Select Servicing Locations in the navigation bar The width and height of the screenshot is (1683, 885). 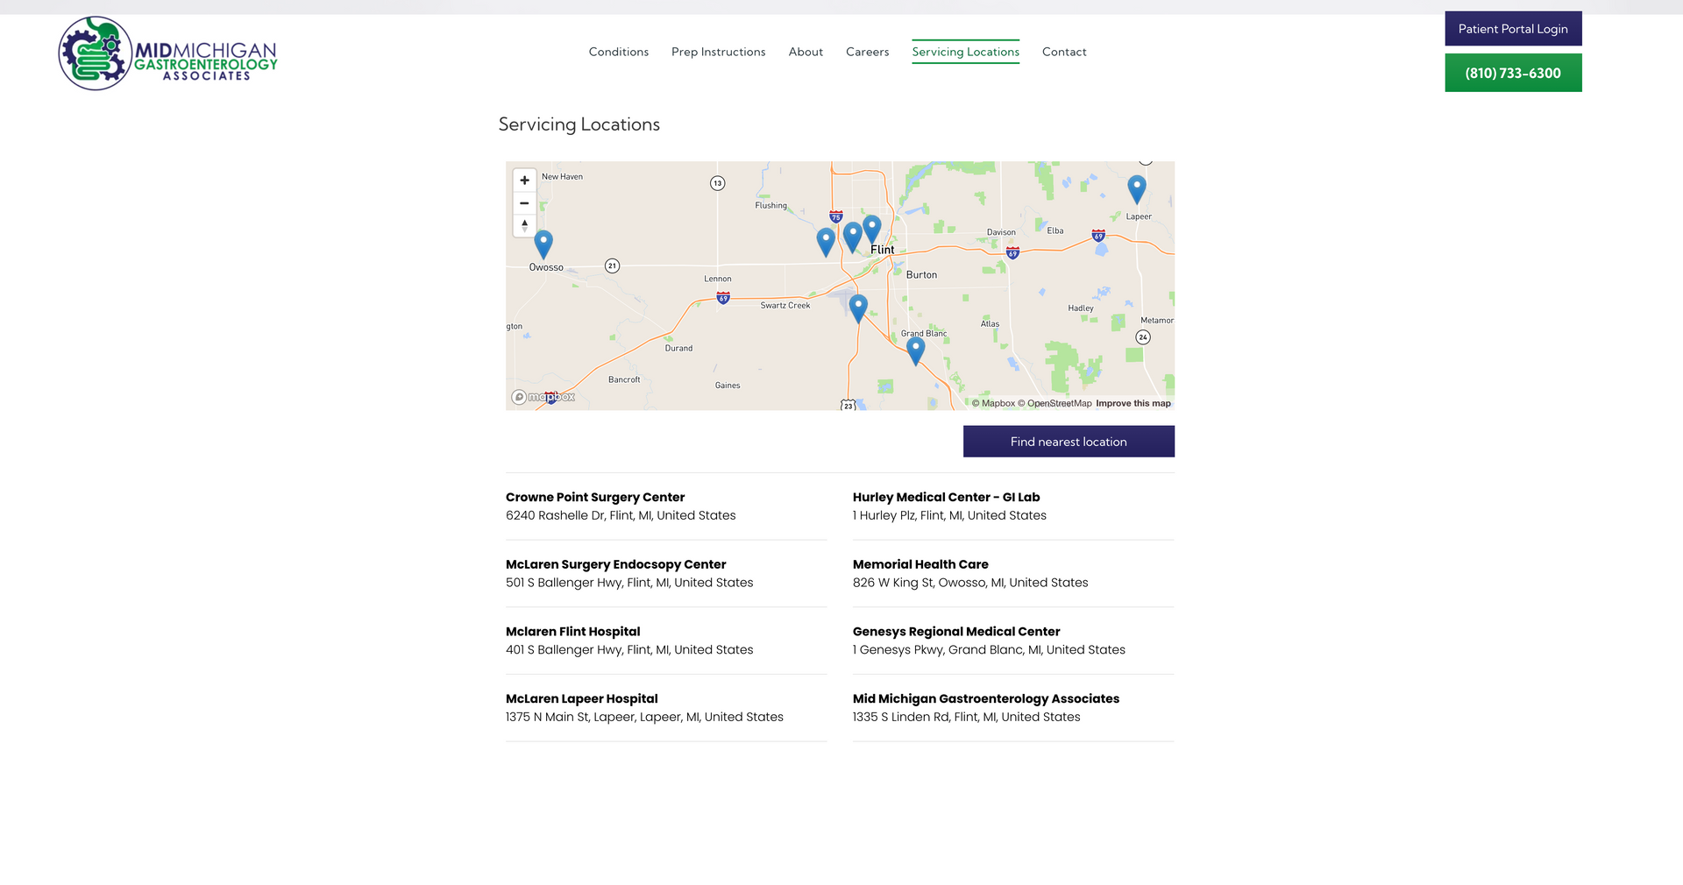(966, 52)
